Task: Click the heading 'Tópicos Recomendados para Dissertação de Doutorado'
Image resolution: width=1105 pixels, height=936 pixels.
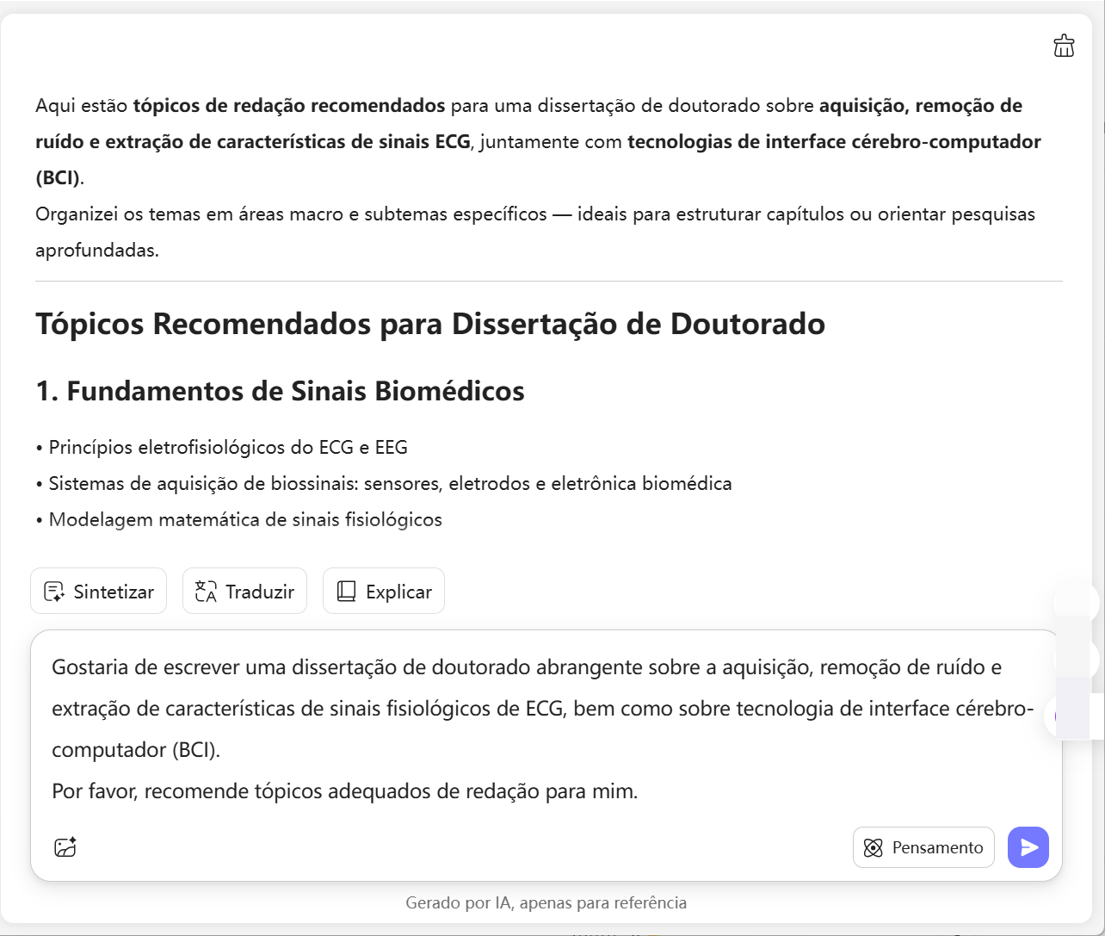Action: tap(430, 324)
